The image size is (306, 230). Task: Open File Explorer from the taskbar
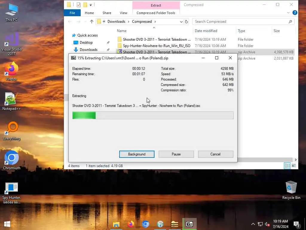pyautogui.click(x=116, y=224)
